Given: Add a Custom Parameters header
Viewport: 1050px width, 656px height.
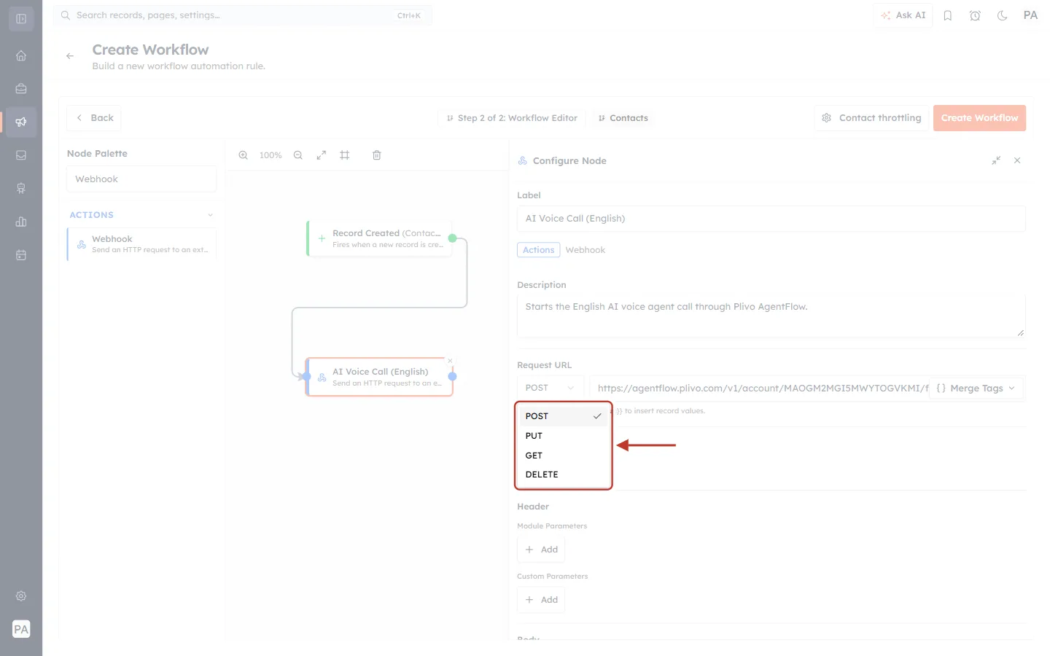Looking at the screenshot, I should 542,600.
